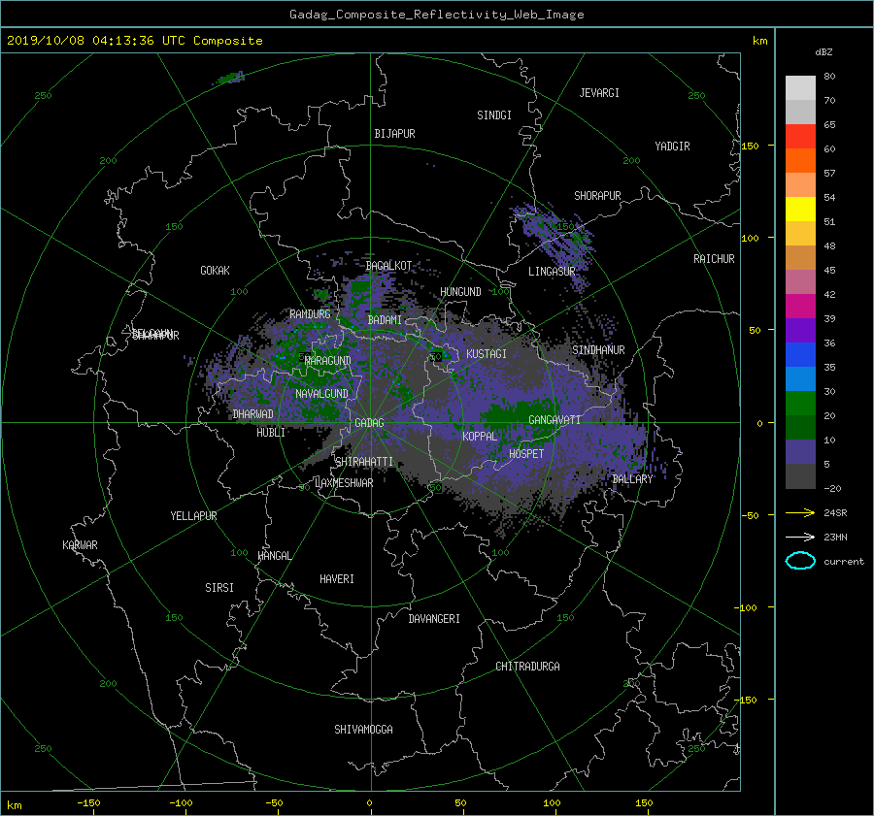
Task: Click the KARWAR city label
Action: 80,545
